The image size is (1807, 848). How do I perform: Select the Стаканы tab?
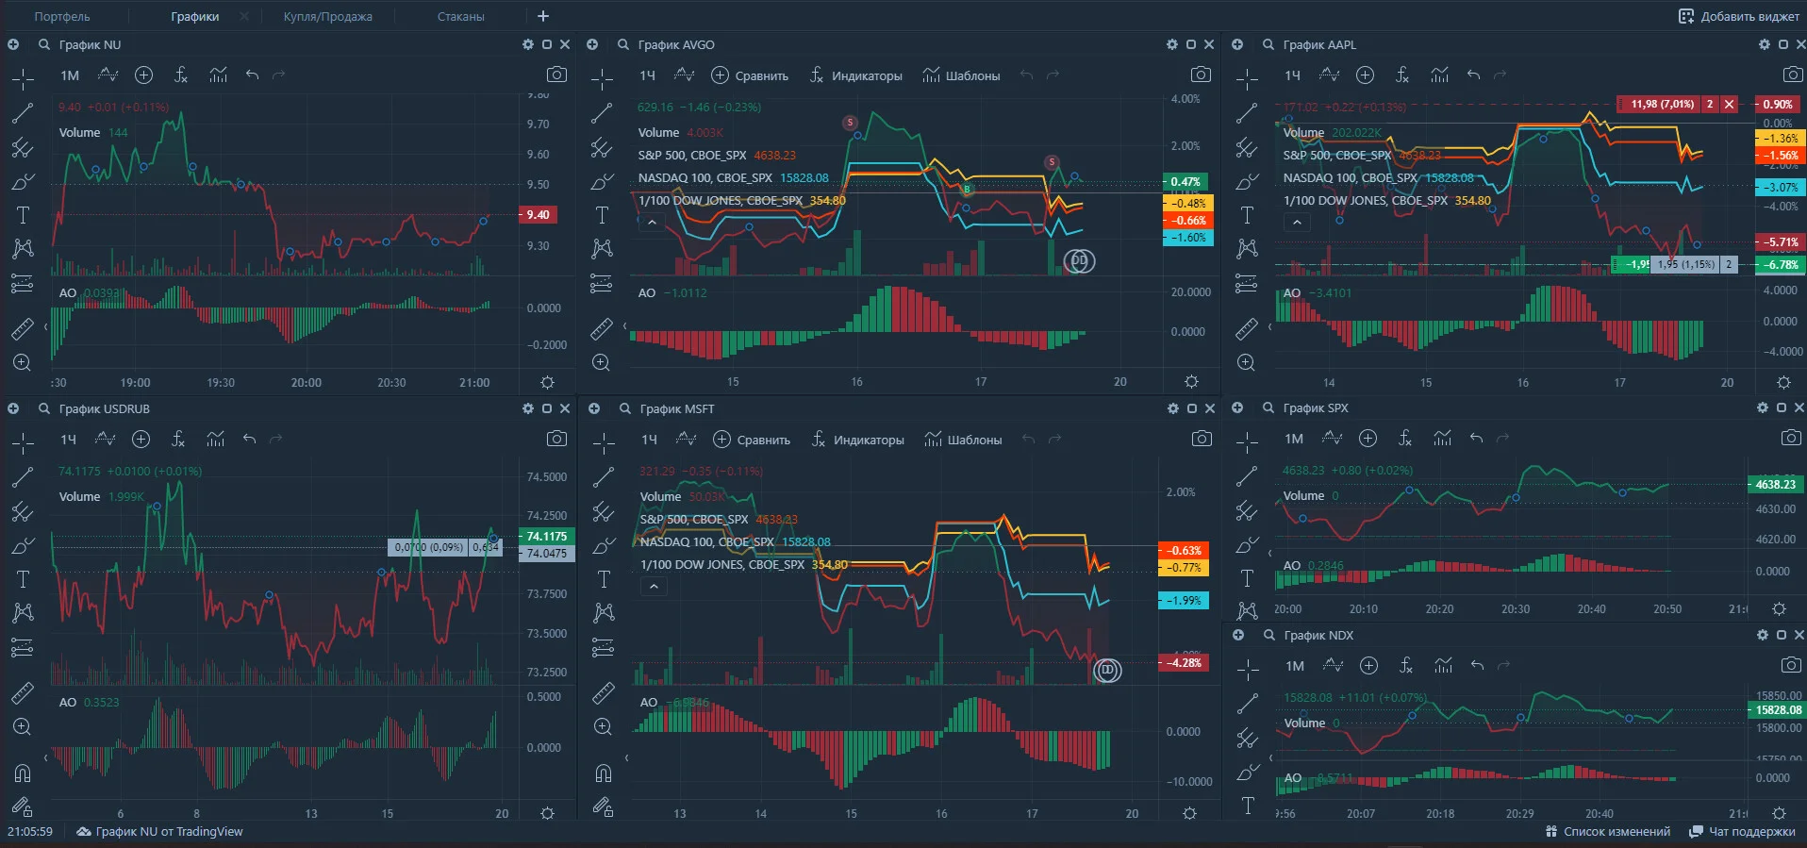tap(460, 16)
